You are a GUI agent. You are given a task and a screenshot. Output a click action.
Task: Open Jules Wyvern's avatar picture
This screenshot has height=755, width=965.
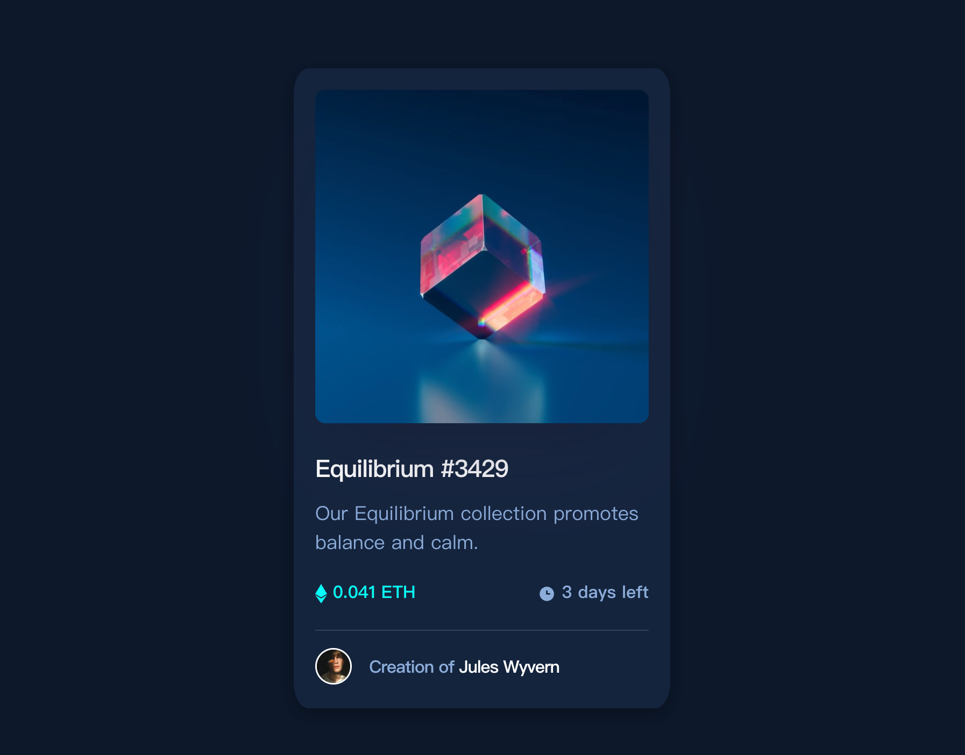(x=334, y=666)
